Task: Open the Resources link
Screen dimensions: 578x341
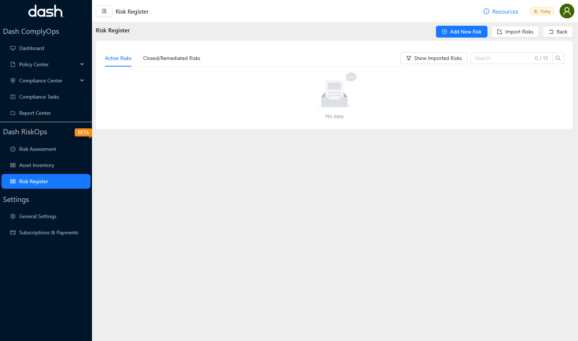Action: (501, 11)
